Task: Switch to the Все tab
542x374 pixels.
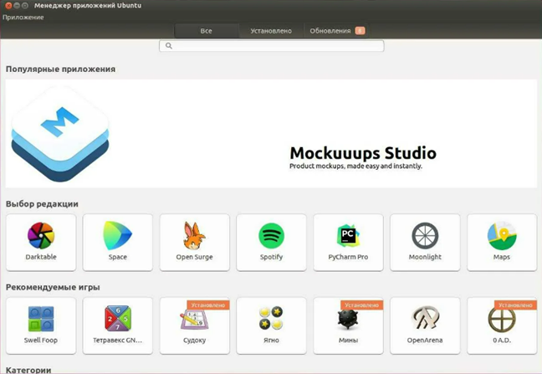Action: coord(207,31)
